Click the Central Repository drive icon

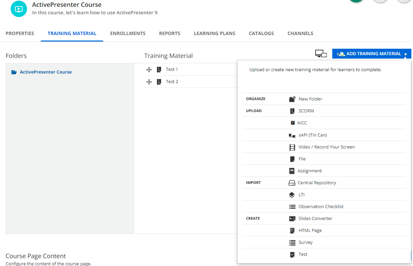click(292, 183)
